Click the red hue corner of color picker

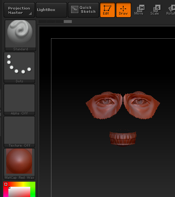(x=6, y=184)
